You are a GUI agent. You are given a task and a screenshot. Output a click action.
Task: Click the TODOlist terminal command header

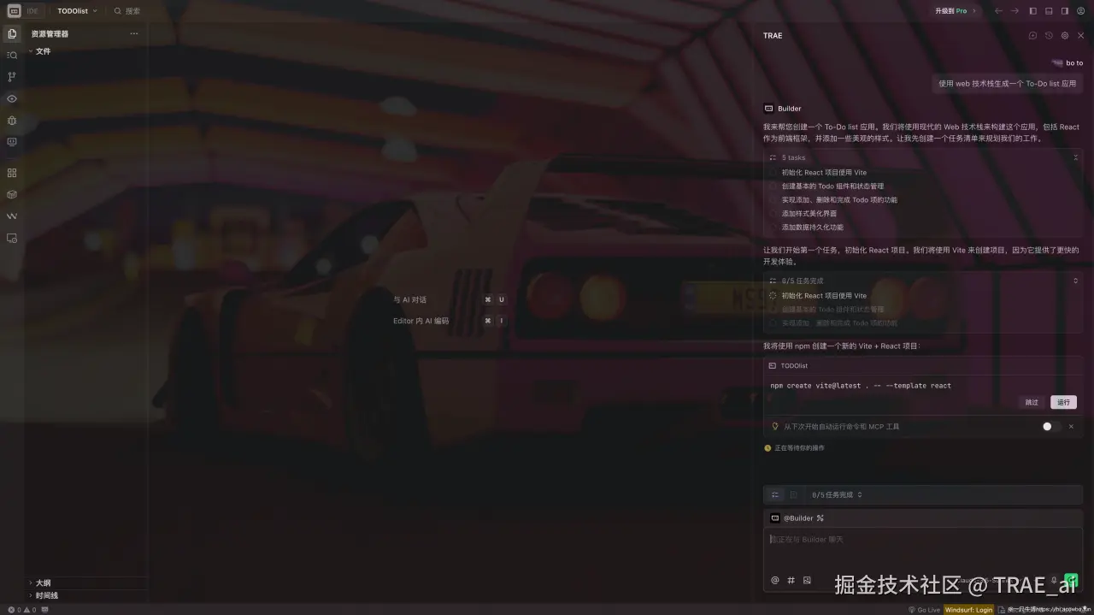922,365
